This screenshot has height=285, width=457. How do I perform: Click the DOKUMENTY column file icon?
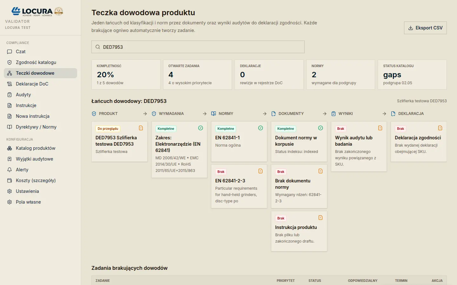(x=274, y=114)
